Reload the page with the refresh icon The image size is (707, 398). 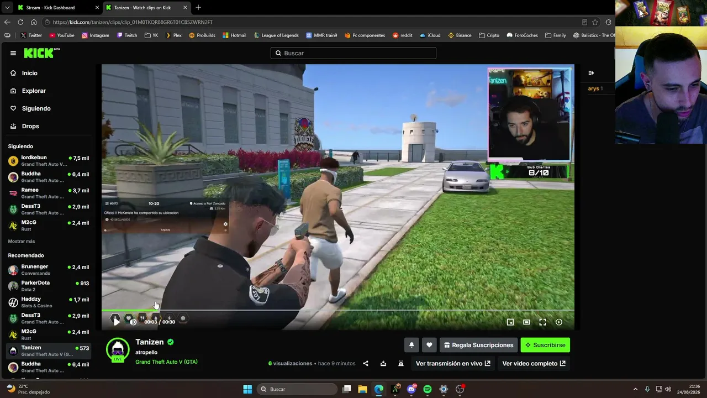[20, 22]
